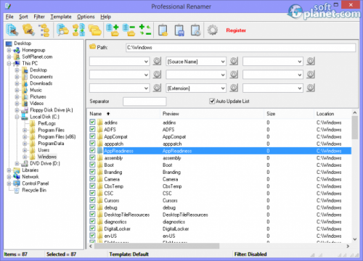Click the red Register link
This screenshot has height=261, width=363.
click(x=236, y=30)
